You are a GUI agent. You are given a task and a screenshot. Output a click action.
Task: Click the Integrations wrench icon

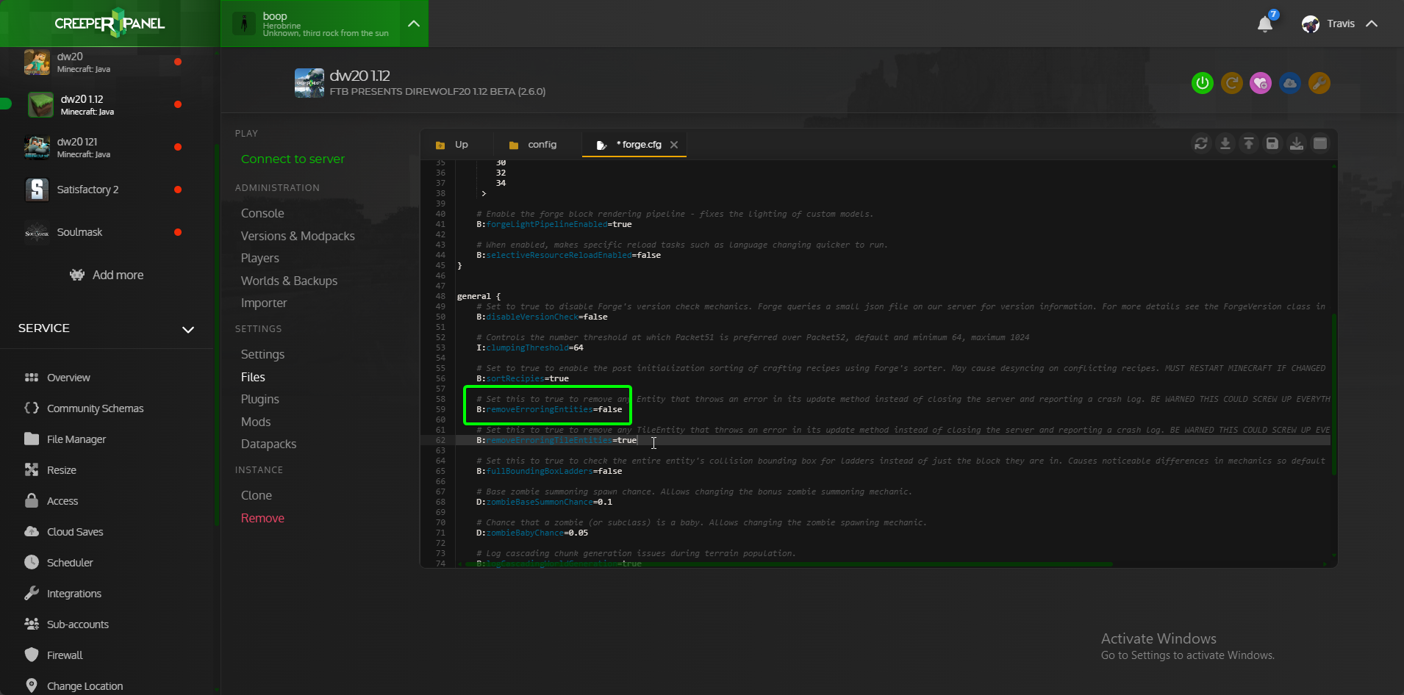[x=32, y=593]
